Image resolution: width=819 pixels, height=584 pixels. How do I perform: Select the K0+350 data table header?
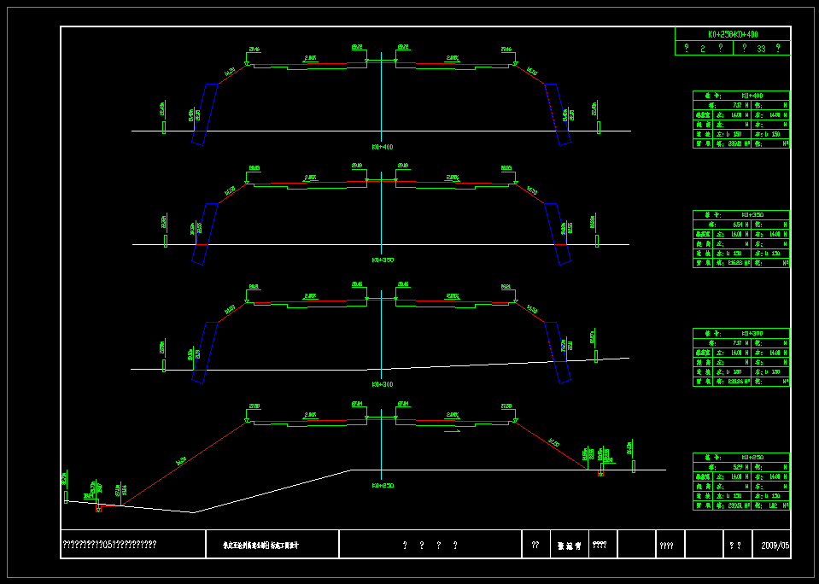(740, 214)
